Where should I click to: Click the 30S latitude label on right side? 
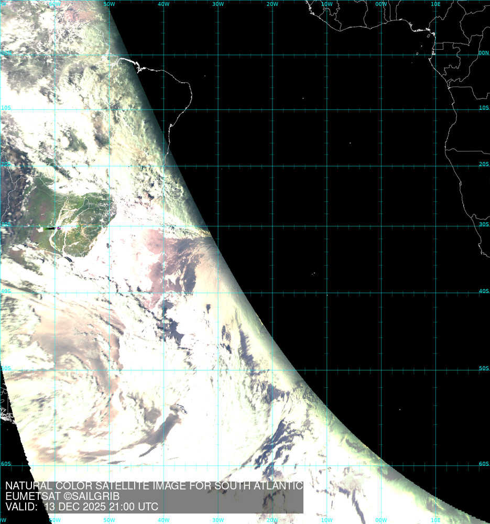(x=483, y=224)
